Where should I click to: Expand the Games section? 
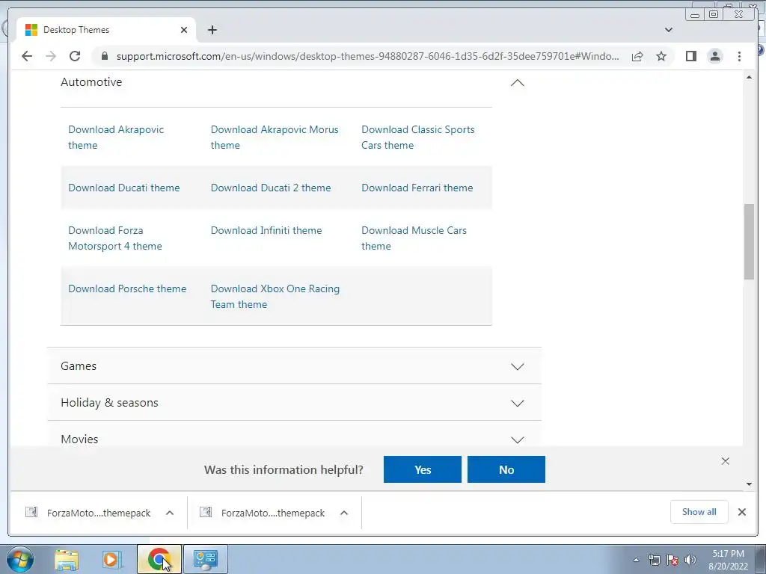click(x=294, y=366)
